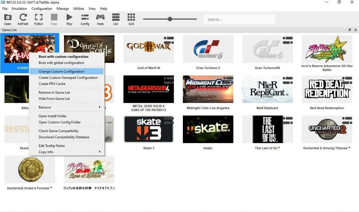Click the Refresh game list icon

coord(23,17)
